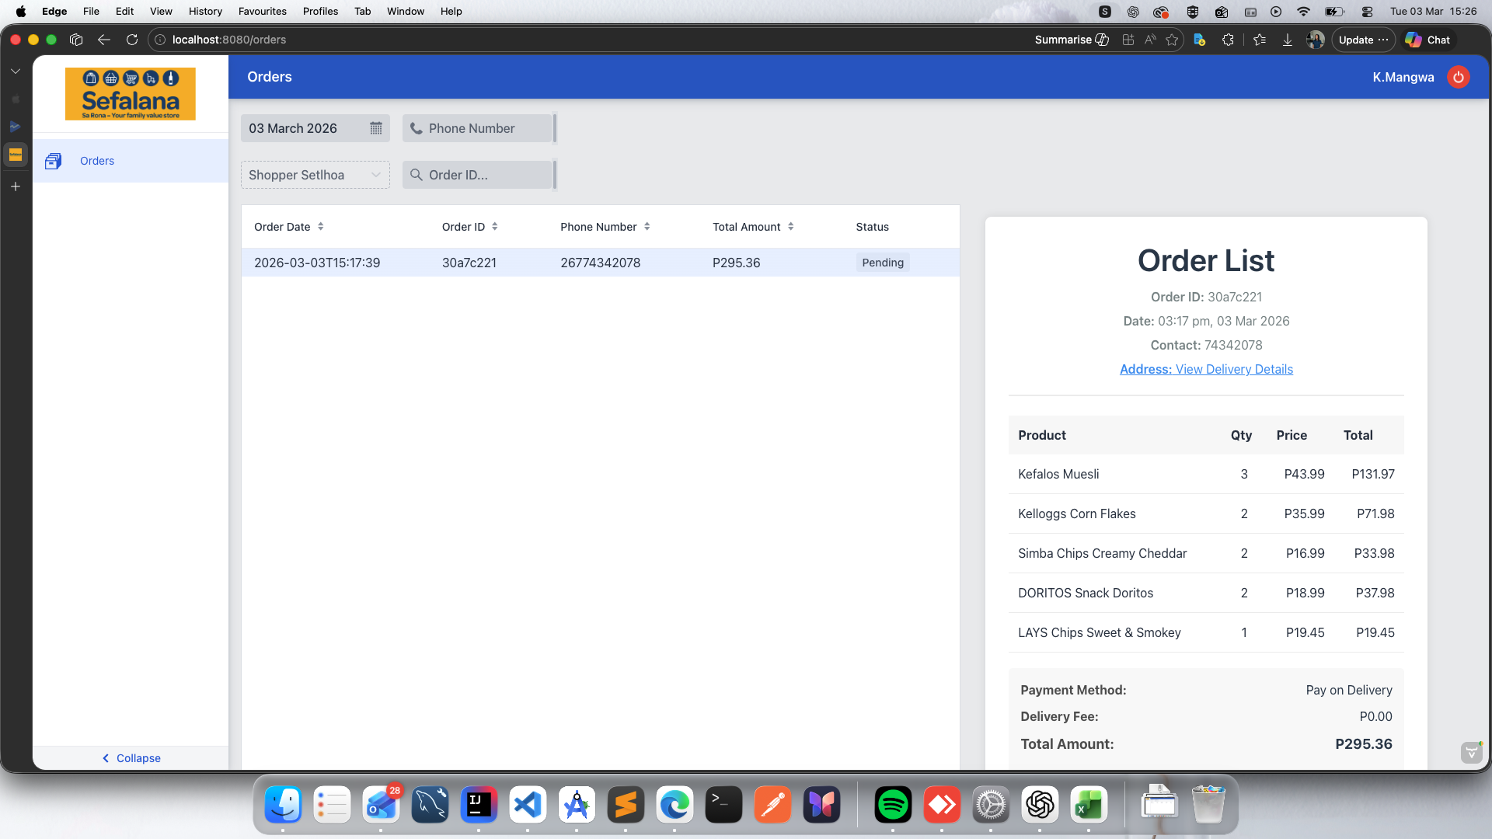Click the browser back arrow

tap(104, 40)
